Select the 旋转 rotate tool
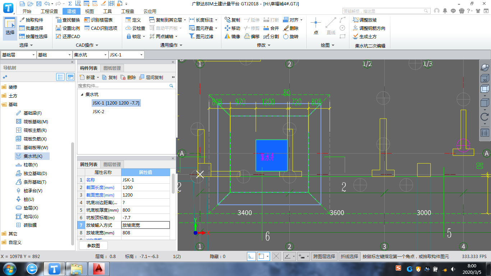 click(x=291, y=36)
